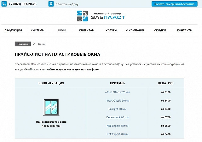Viewport: 202px width, 142px height.
Task: Open the Клиентам menu
Action: click(87, 31)
